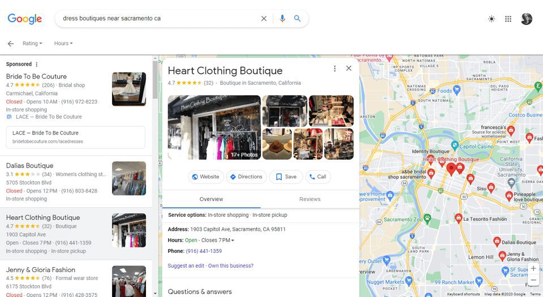543x297 pixels.
Task: Open Keyboard shortcuts on the map footer
Action: pyautogui.click(x=463, y=294)
